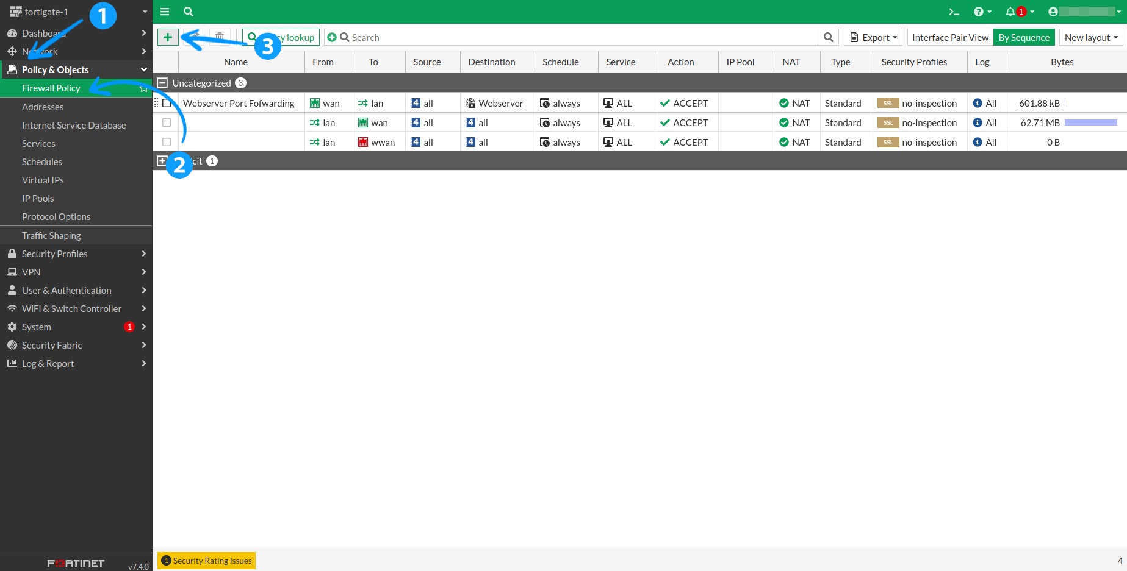Click the help question mark icon
The width and height of the screenshot is (1127, 571).
tap(979, 12)
